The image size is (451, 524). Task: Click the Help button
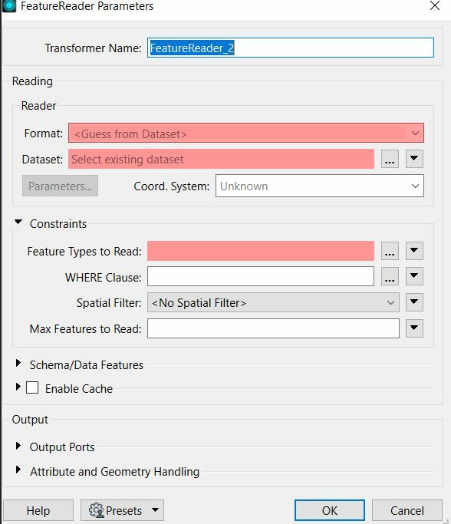(38, 510)
